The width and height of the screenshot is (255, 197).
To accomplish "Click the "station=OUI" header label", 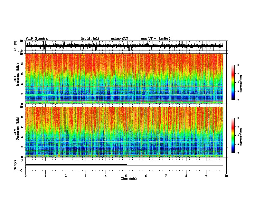I will click(119, 39).
